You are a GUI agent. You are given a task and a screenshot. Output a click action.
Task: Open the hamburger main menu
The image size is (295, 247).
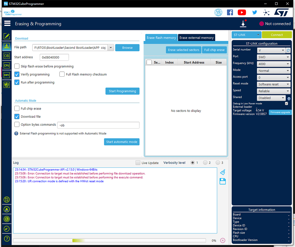tap(7, 24)
